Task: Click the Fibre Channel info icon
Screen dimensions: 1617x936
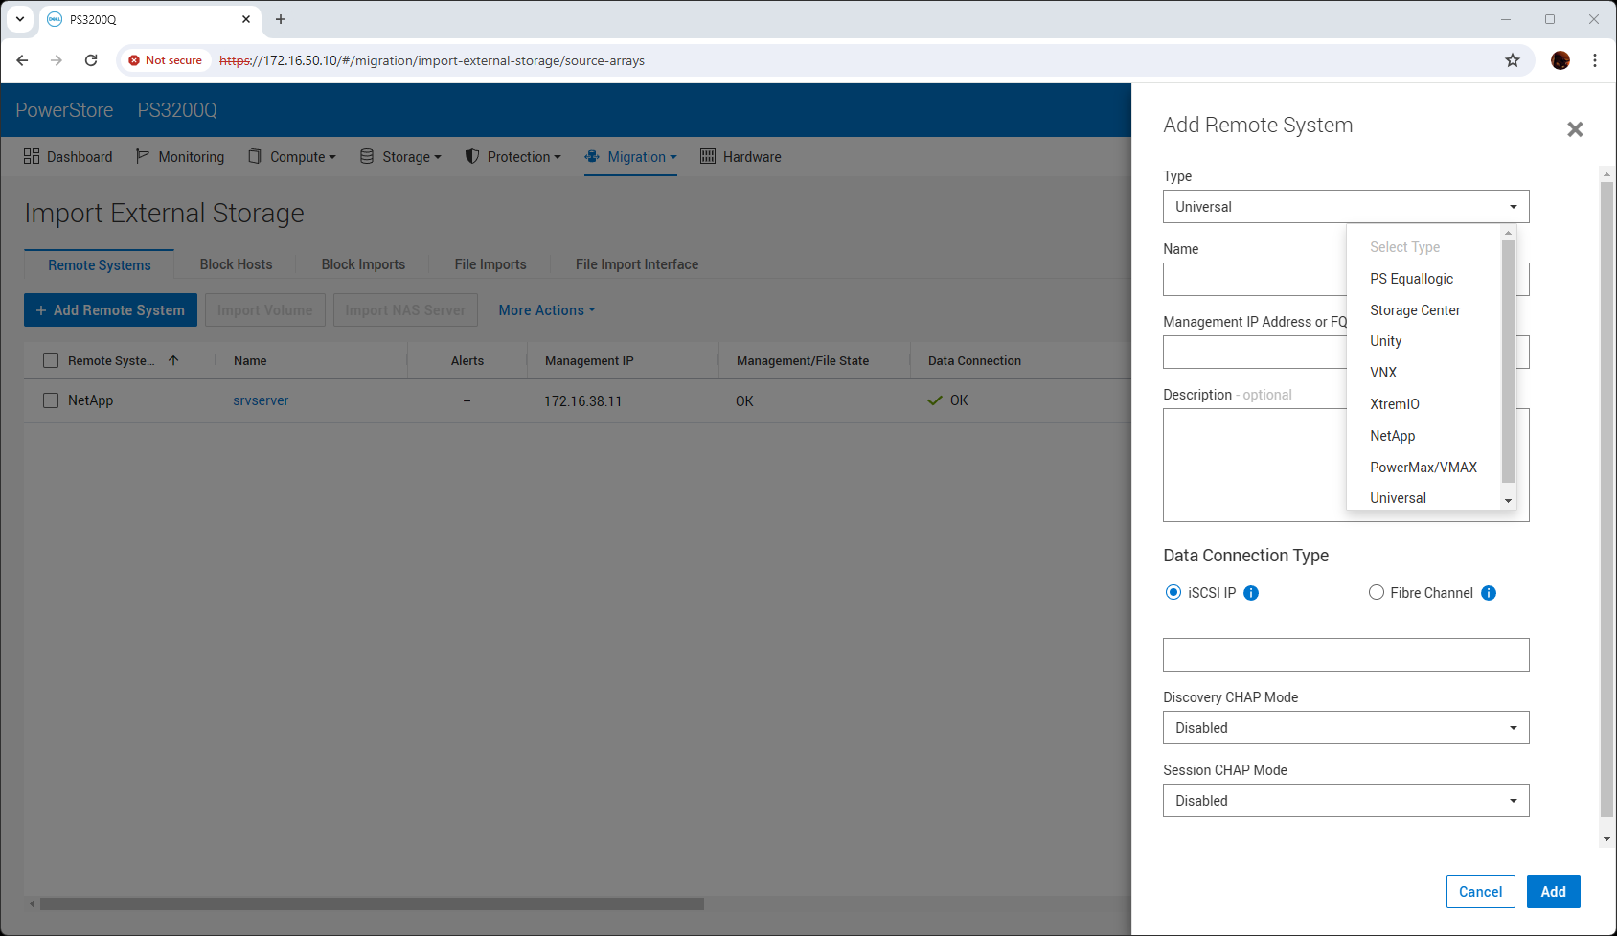Action: tap(1489, 593)
